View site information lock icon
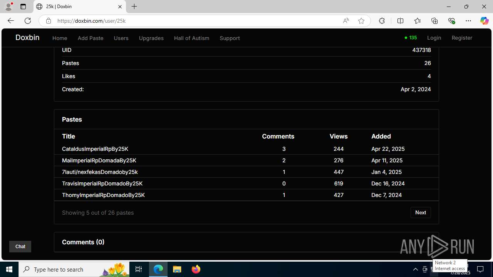493x277 pixels. [x=48, y=21]
